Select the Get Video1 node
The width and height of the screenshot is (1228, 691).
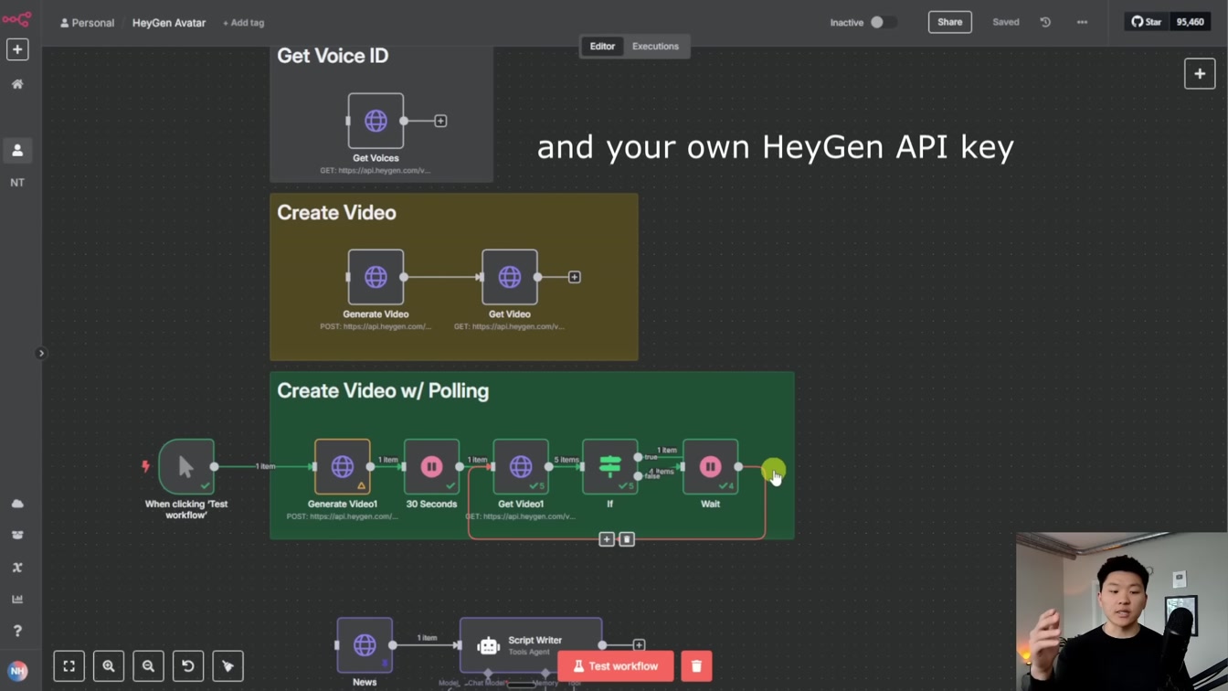(521, 467)
